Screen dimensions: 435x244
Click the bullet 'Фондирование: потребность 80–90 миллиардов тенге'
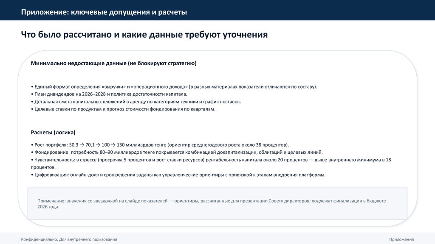click(177, 152)
